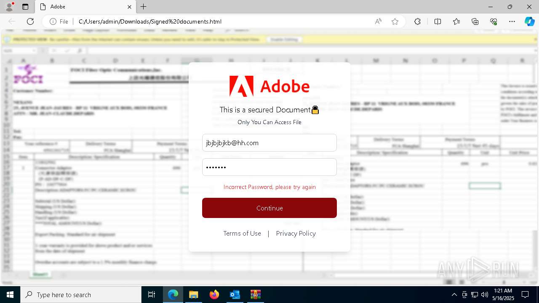Click the password field
The height and width of the screenshot is (303, 539).
[269, 167]
